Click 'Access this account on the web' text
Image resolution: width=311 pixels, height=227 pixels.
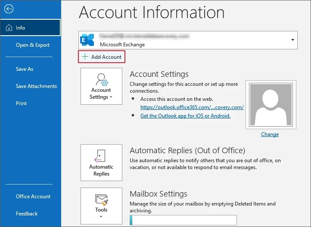177,99
